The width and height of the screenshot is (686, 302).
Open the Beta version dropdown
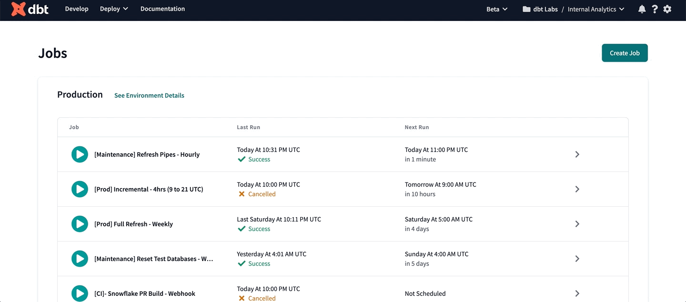click(497, 9)
